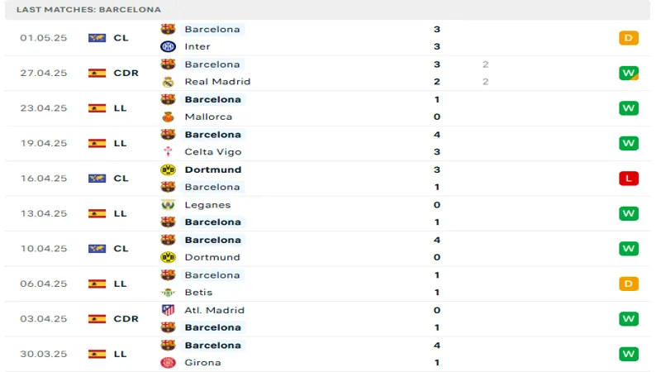Image resolution: width=661 pixels, height=372 pixels.
Task: Click the Betis club crest icon
Action: point(169,292)
